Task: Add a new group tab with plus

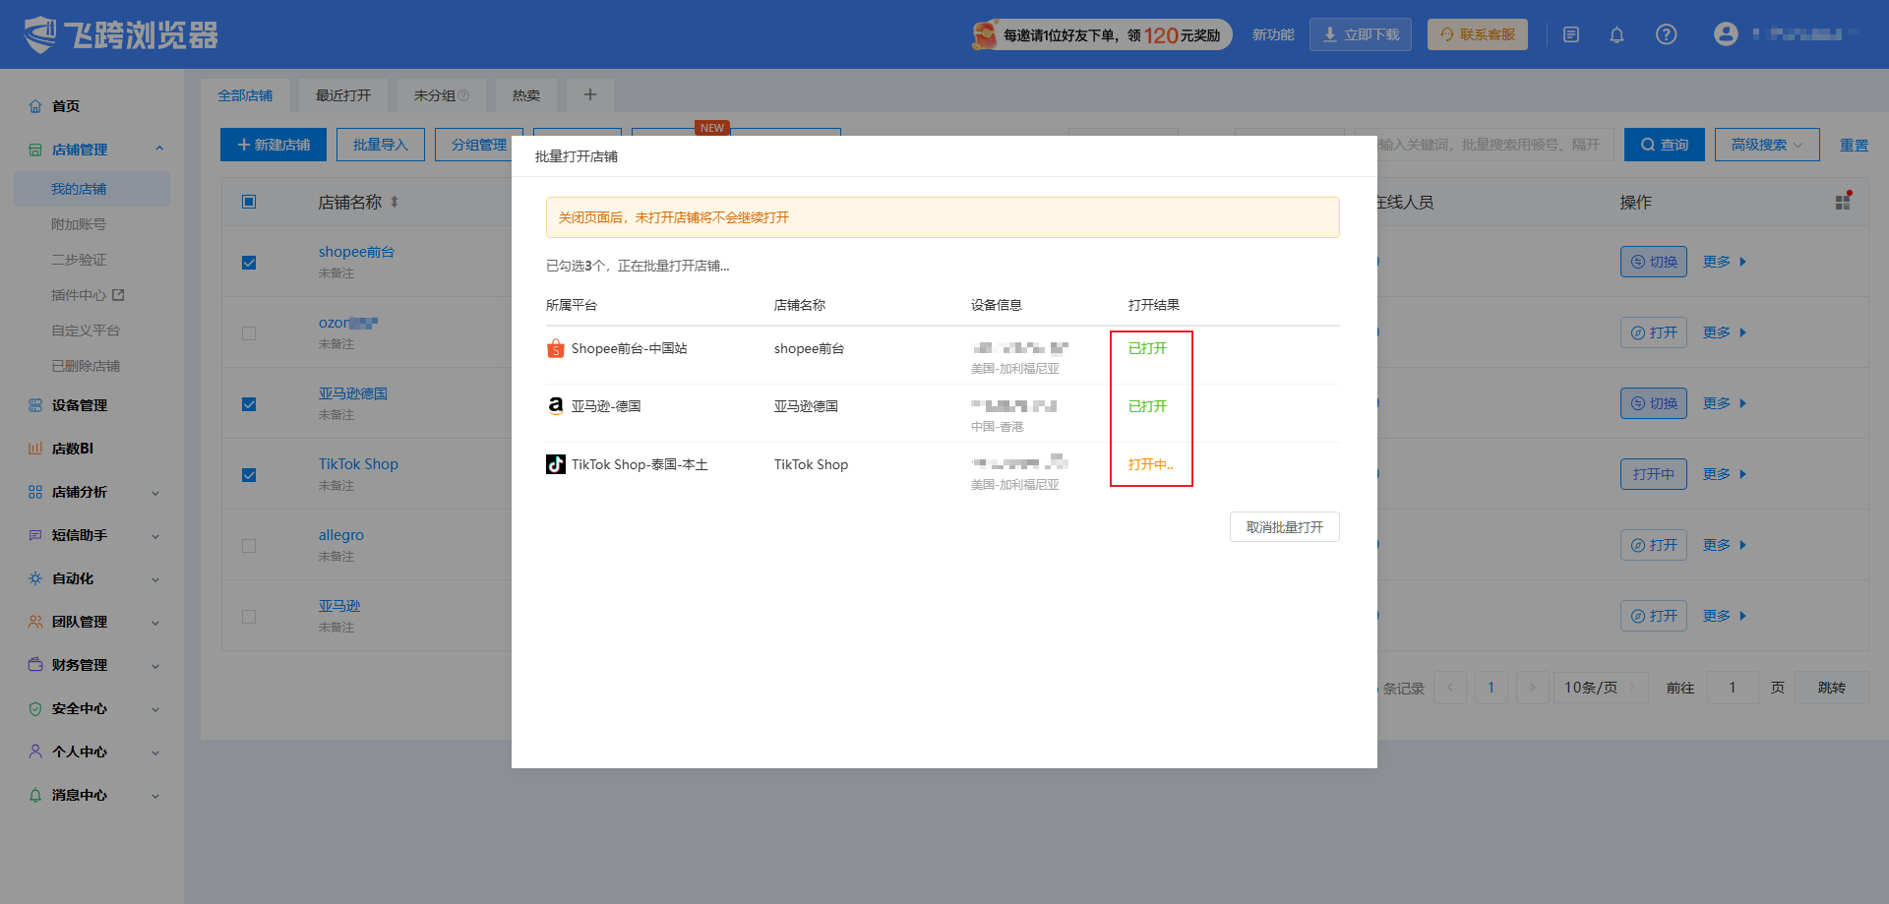Action: point(590,94)
